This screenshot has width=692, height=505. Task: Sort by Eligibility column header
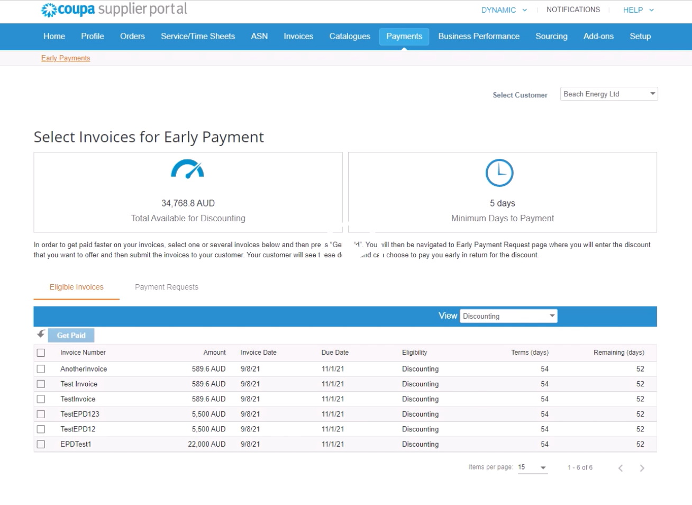(414, 353)
